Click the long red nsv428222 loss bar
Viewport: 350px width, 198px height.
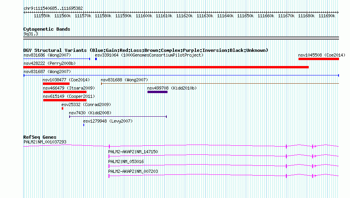[166, 67]
